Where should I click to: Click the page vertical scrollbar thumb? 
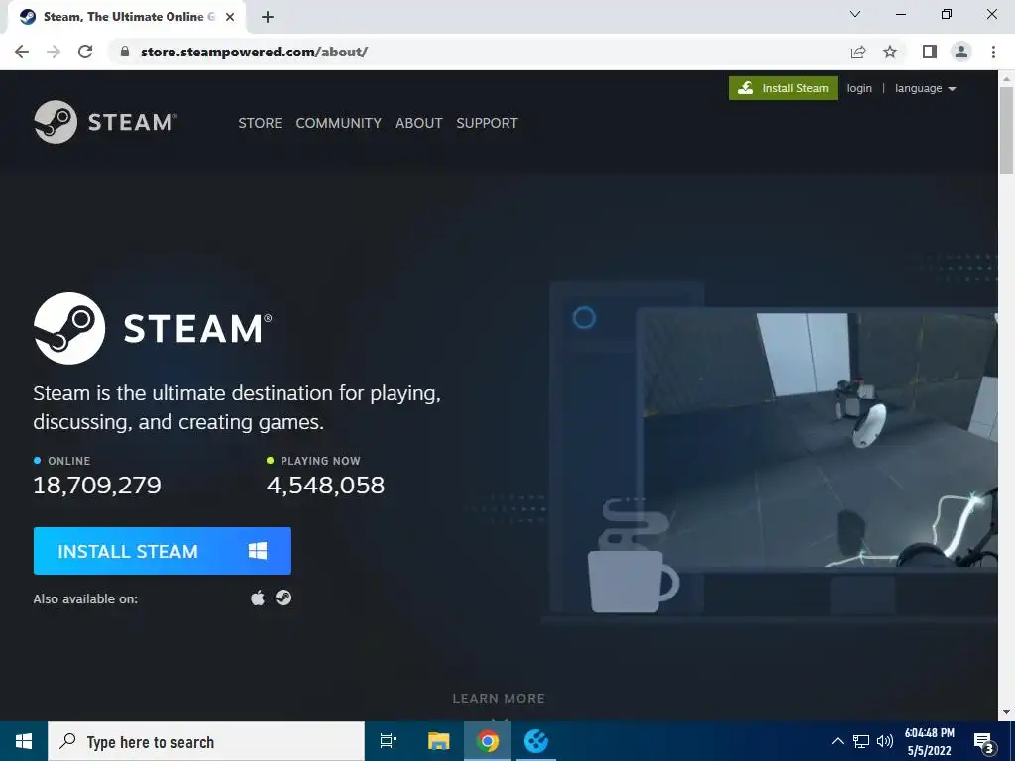1006,130
